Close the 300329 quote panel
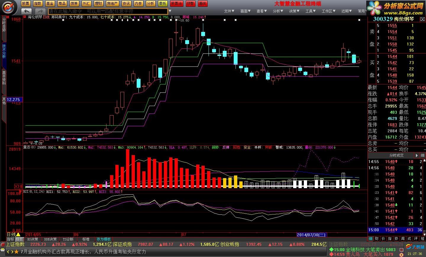Screen dimensions: 426x257 (x=422, y=19)
